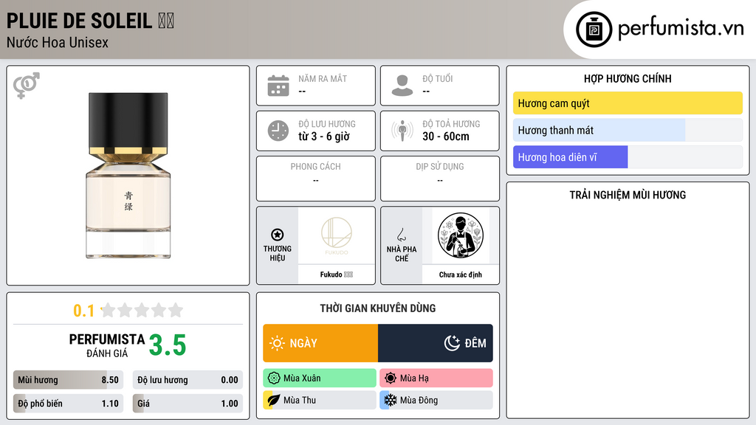Click the person icon beside Độ tuổi

point(402,86)
